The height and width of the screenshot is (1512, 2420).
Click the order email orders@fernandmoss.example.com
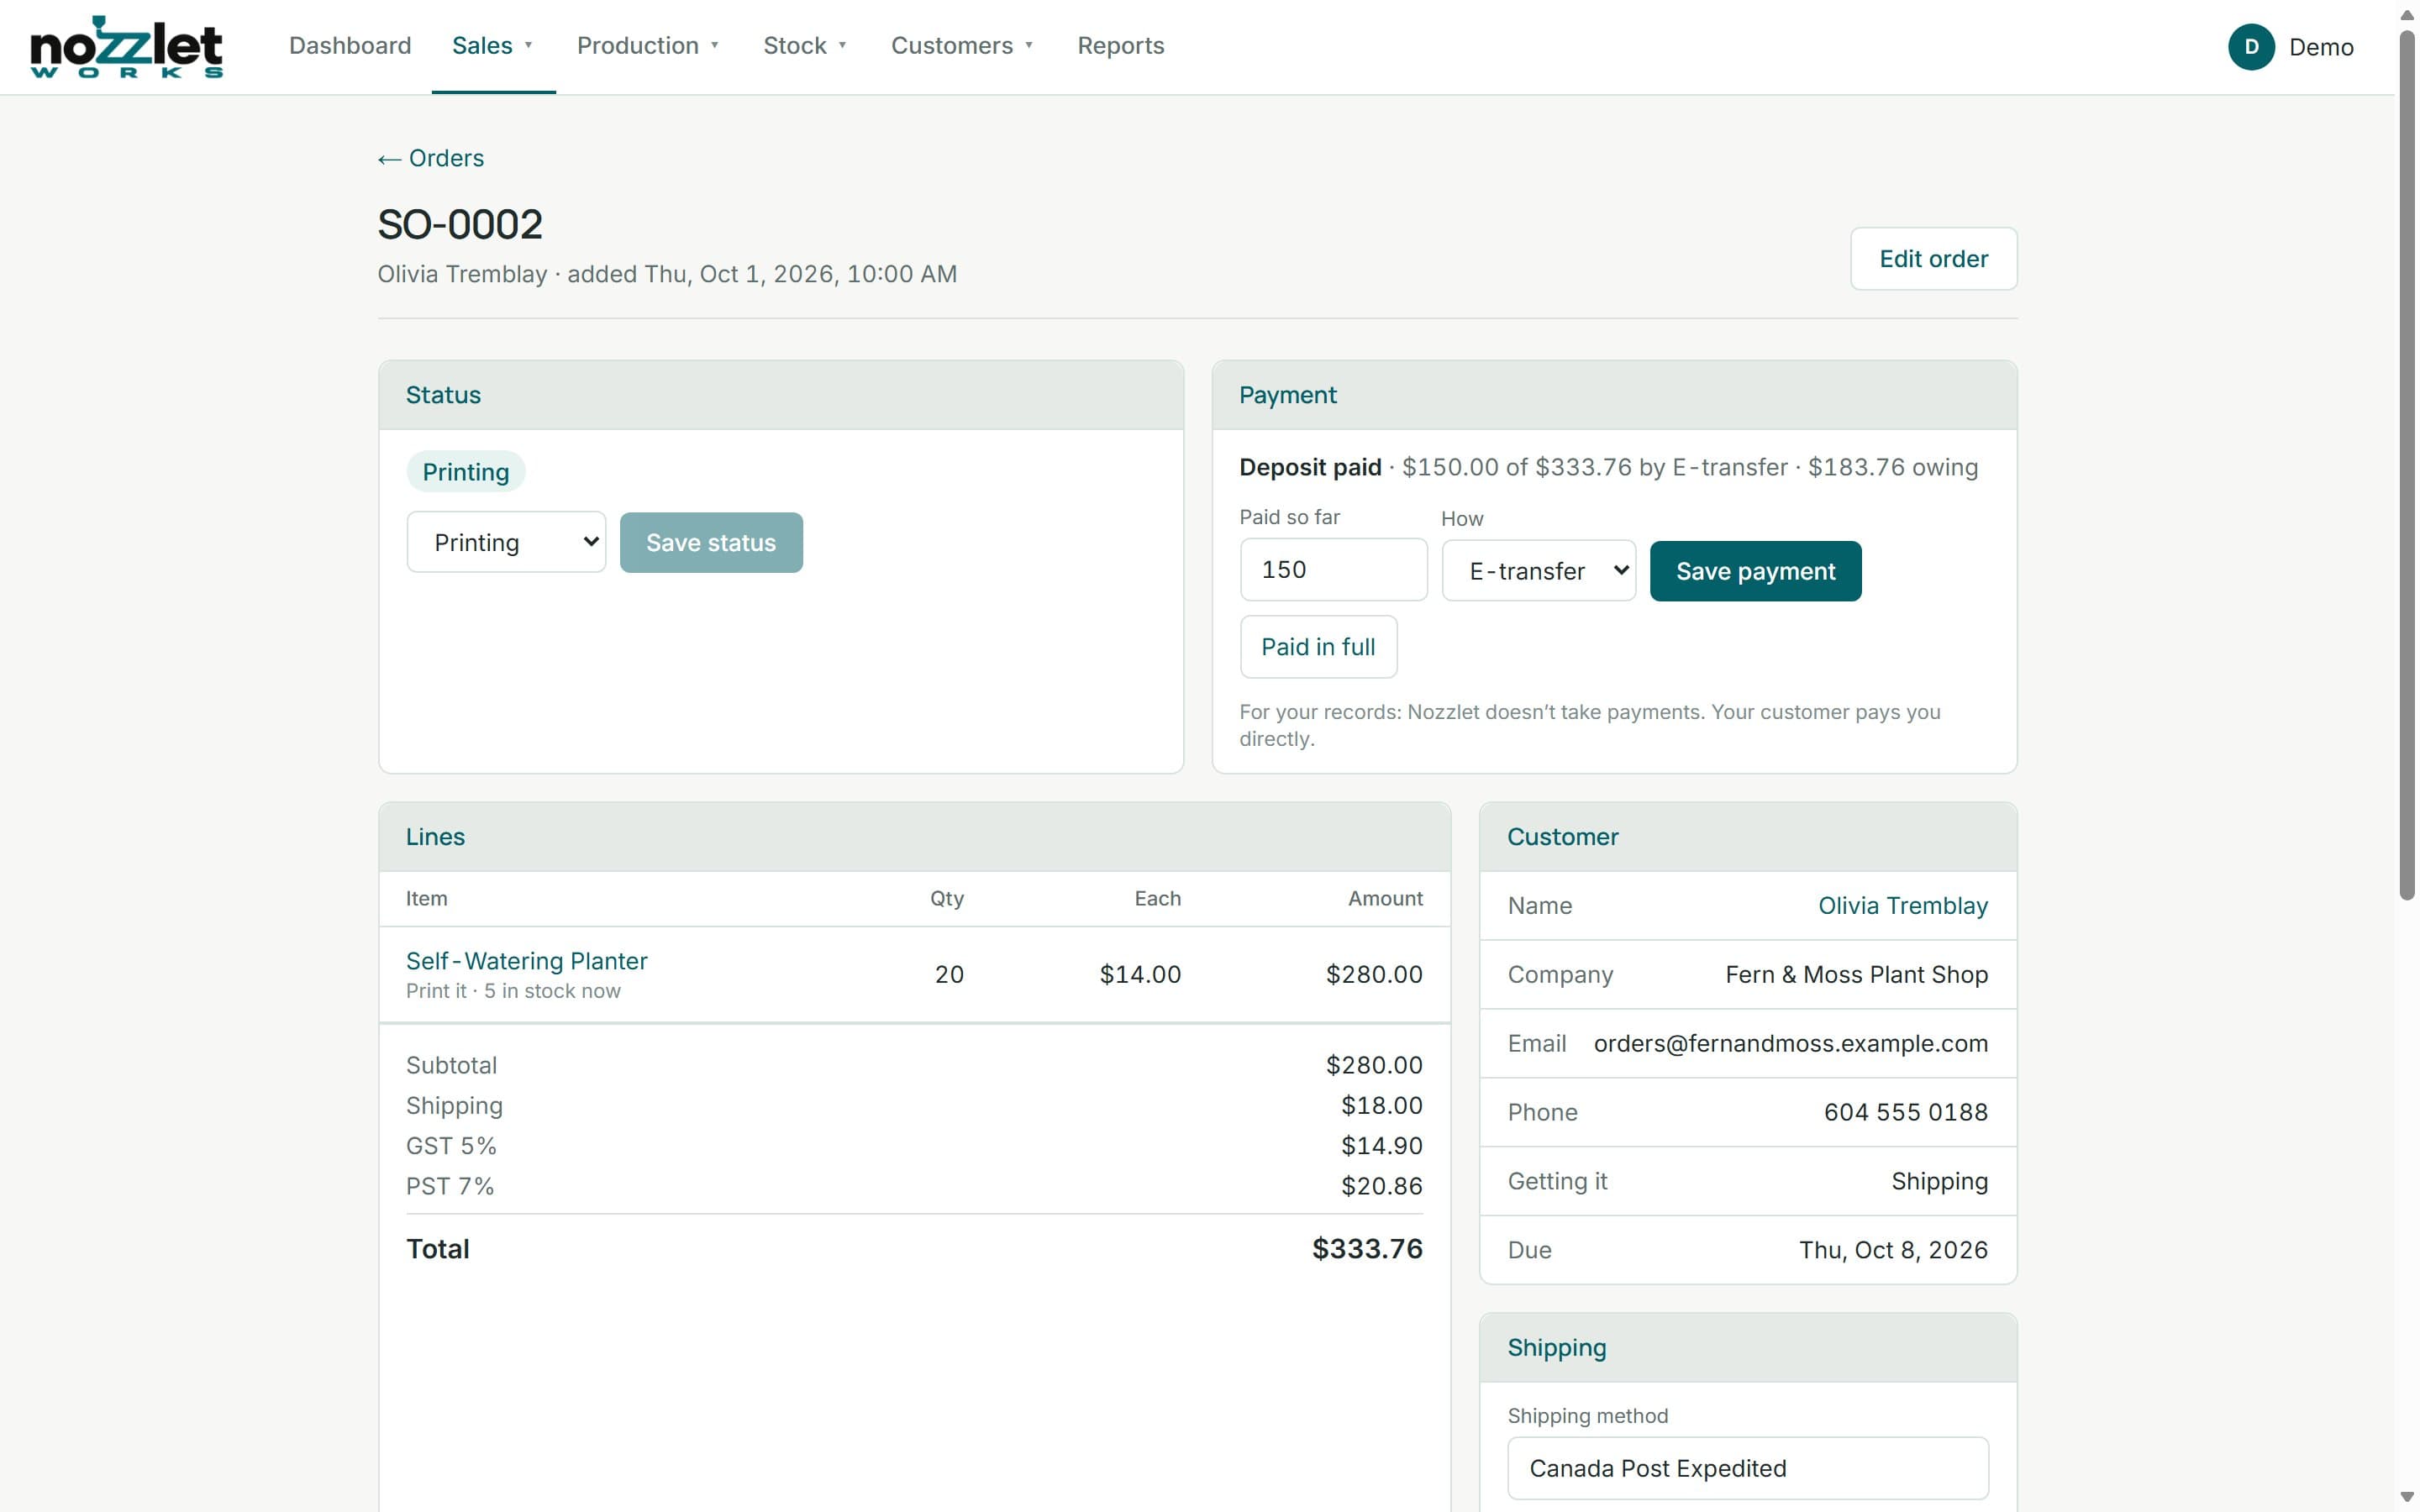point(1790,1044)
